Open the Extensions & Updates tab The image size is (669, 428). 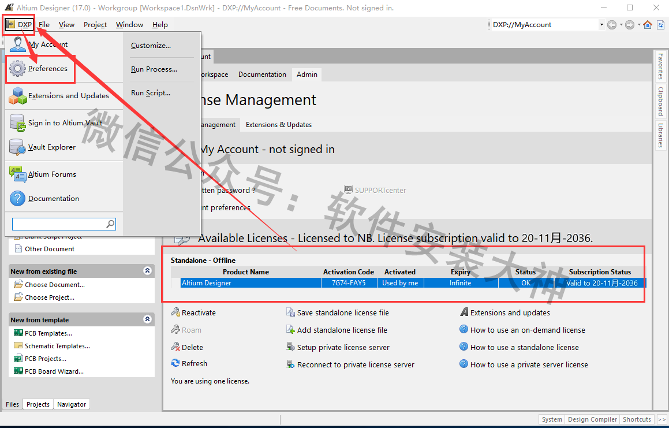tap(278, 125)
